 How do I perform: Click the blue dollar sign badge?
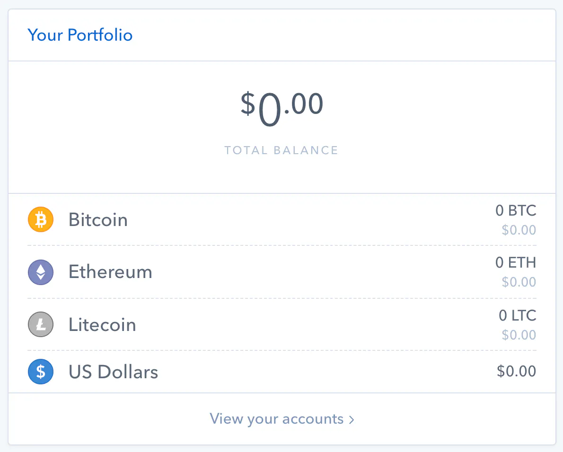tap(41, 372)
